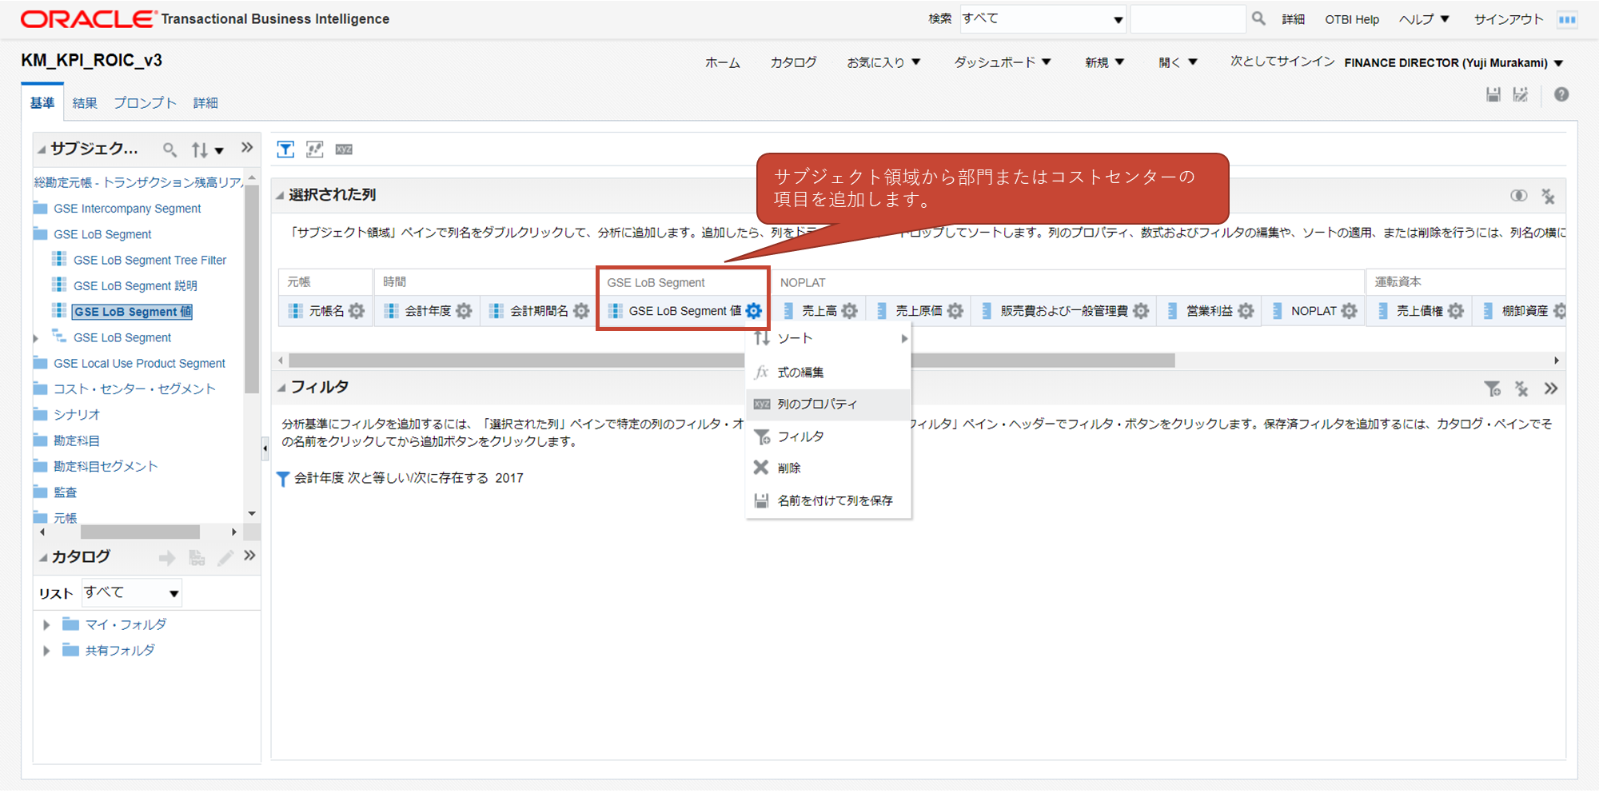Open the gear menu for NOPLAT column
Viewport: 1599px width, 793px height.
point(1350,311)
